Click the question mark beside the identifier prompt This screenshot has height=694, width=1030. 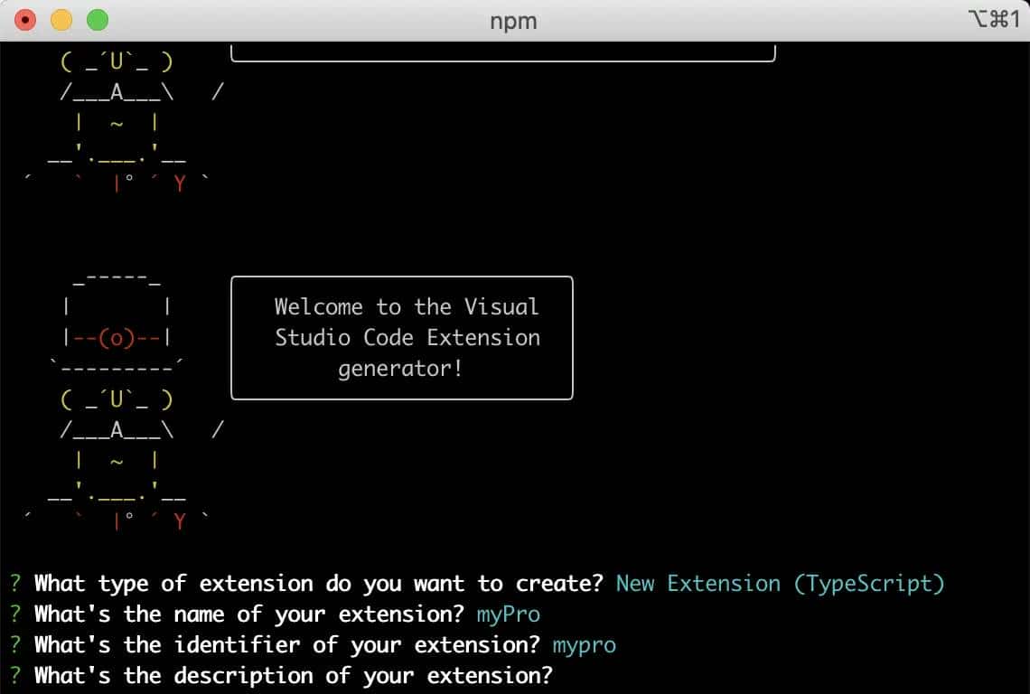(x=15, y=645)
